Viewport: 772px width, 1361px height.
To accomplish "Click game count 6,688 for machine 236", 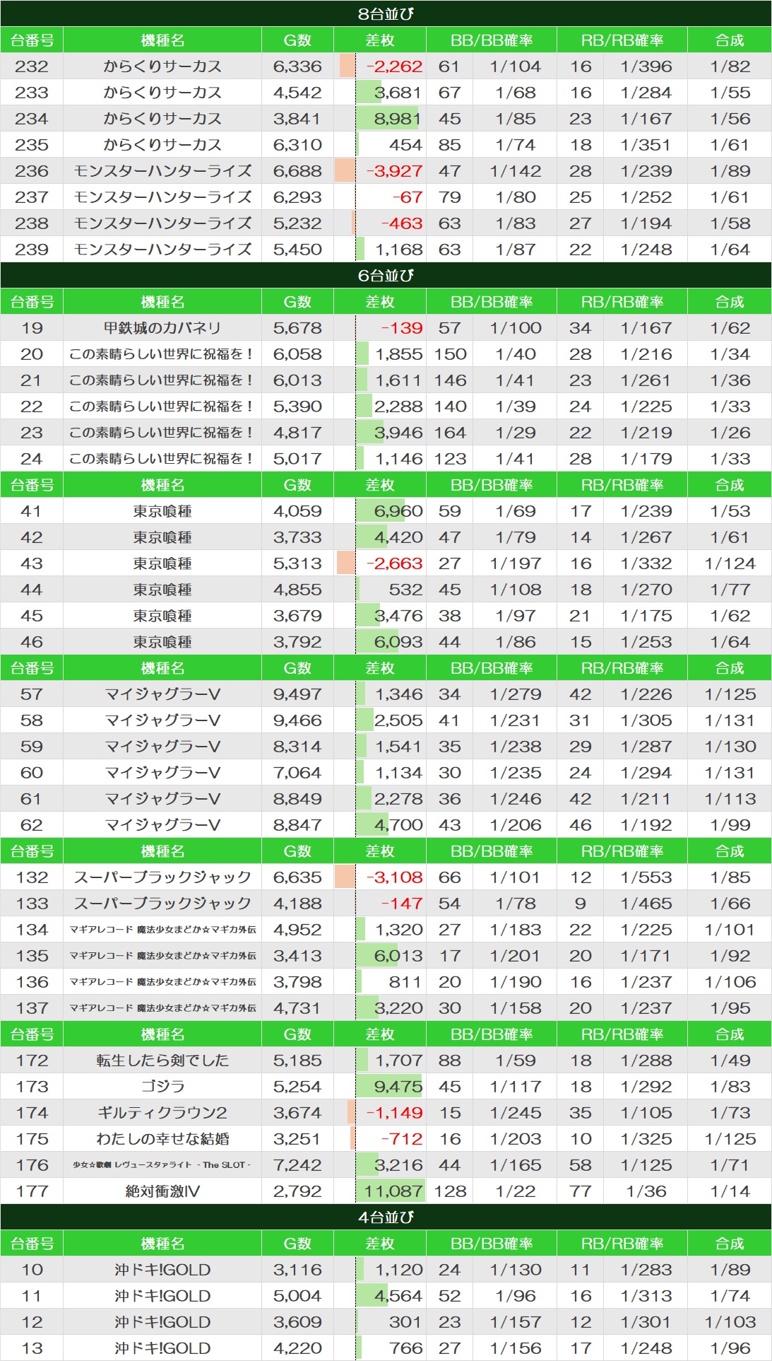I will click(x=297, y=171).
